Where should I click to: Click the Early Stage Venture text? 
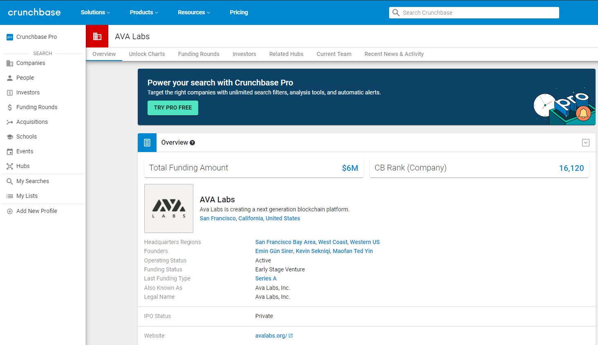coord(280,269)
